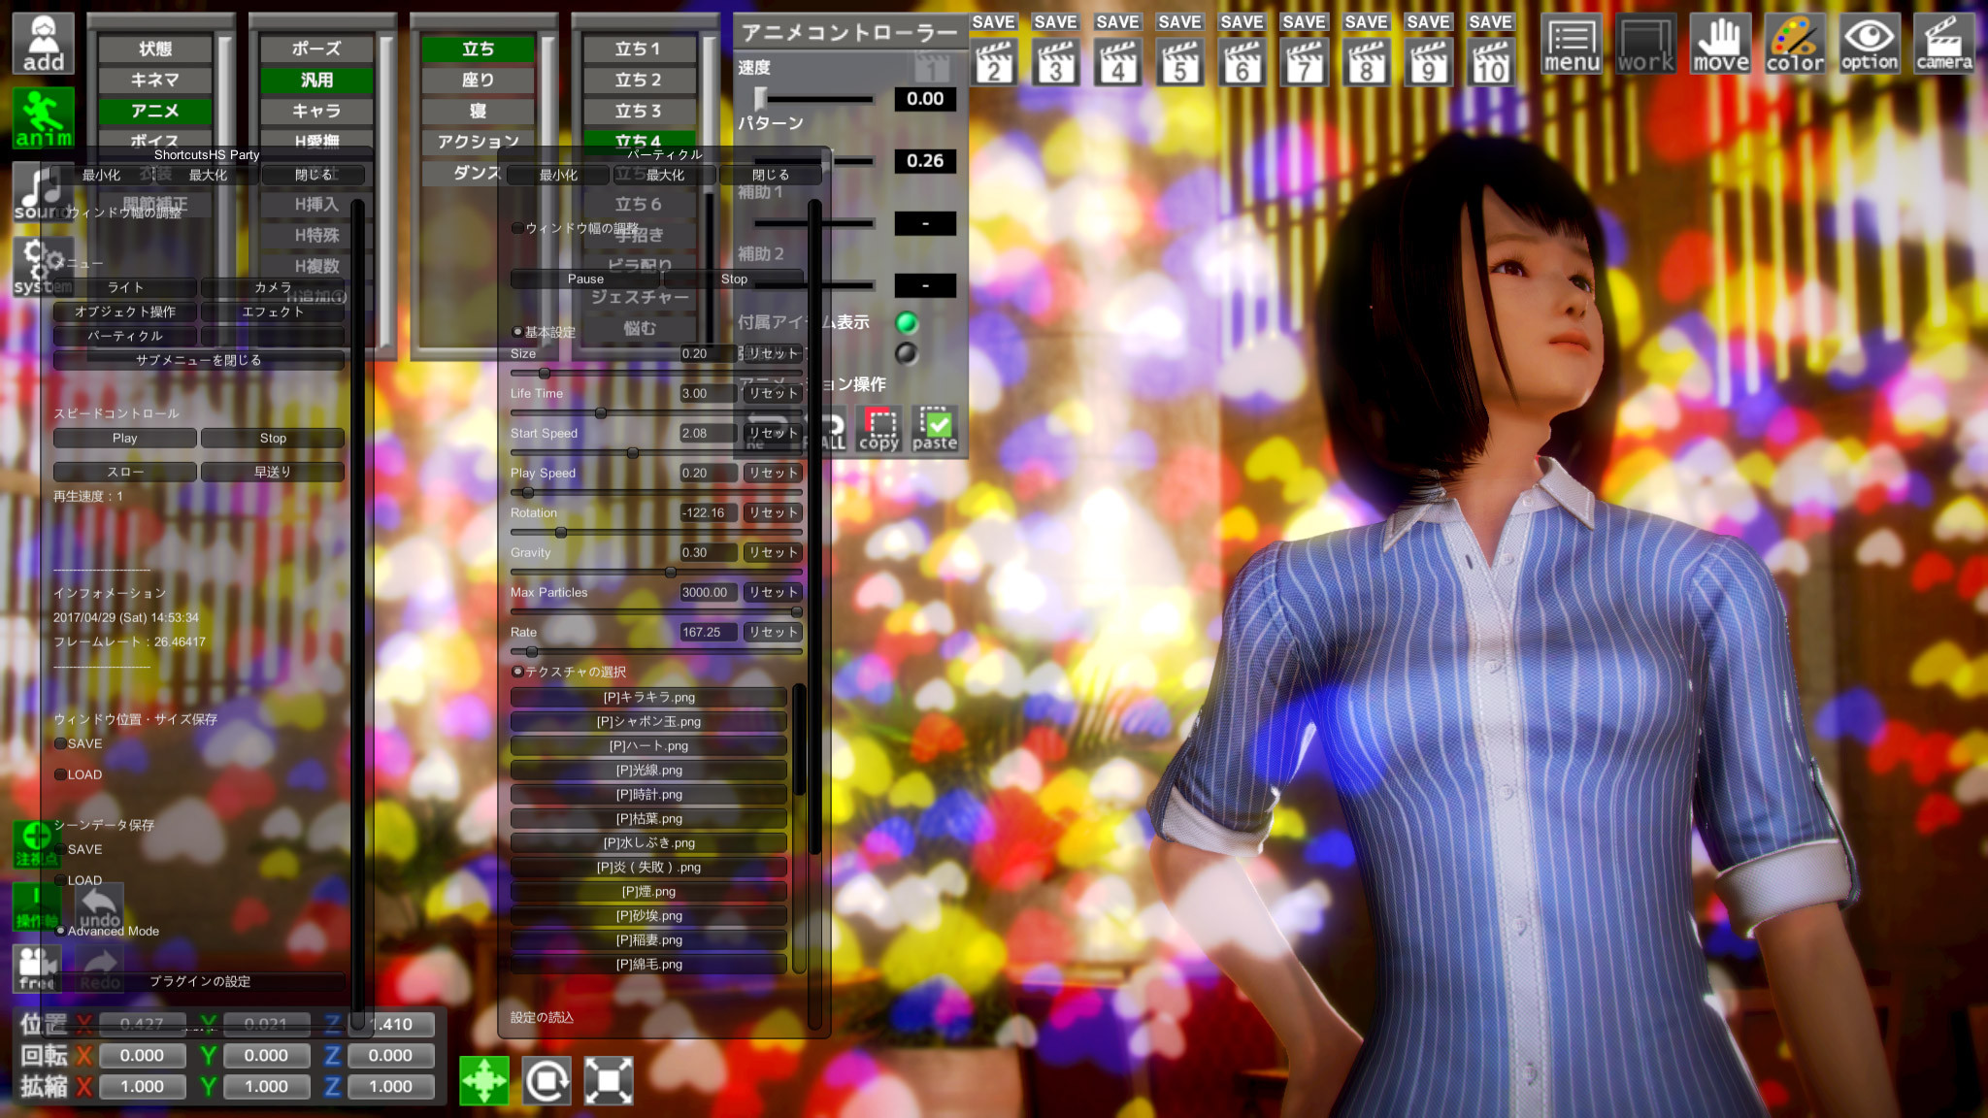Screen dimensions: 1988x1118
Task: Reset the Life Time value
Action: [773, 393]
